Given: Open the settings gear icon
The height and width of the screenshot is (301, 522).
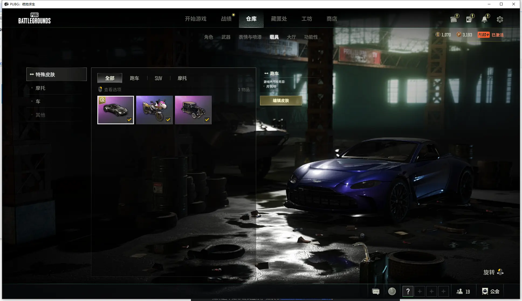Looking at the screenshot, I should coord(500,19).
